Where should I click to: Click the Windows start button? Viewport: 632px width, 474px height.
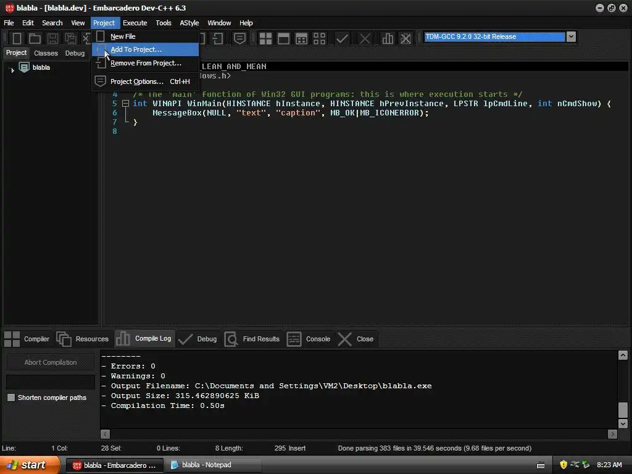tap(29, 465)
